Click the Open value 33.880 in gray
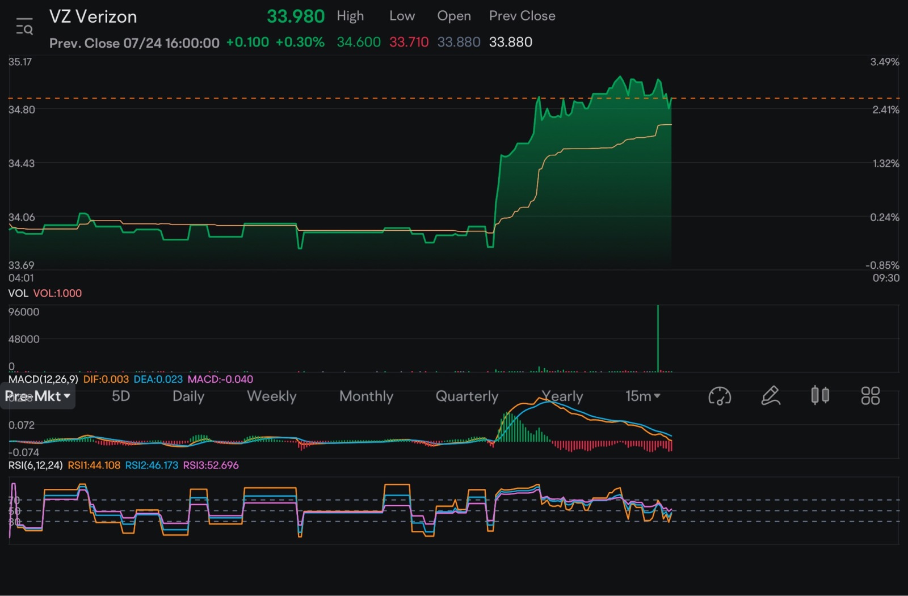Image resolution: width=908 pixels, height=596 pixels. point(459,42)
